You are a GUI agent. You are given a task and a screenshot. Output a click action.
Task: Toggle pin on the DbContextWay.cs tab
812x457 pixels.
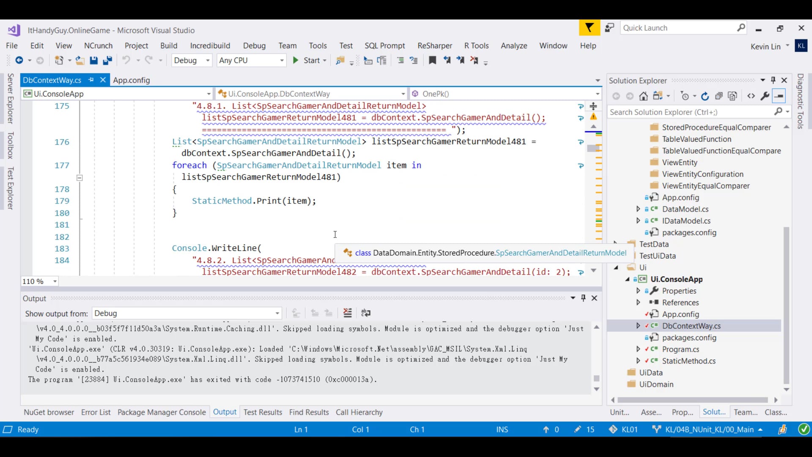coord(91,80)
